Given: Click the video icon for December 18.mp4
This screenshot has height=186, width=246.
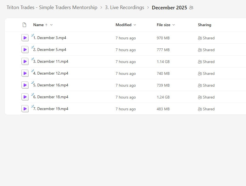Looking at the screenshot, I should [25, 97].
